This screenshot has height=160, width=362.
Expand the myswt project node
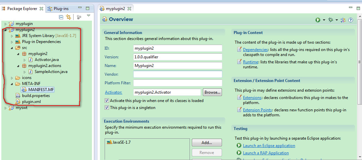coord(6,108)
